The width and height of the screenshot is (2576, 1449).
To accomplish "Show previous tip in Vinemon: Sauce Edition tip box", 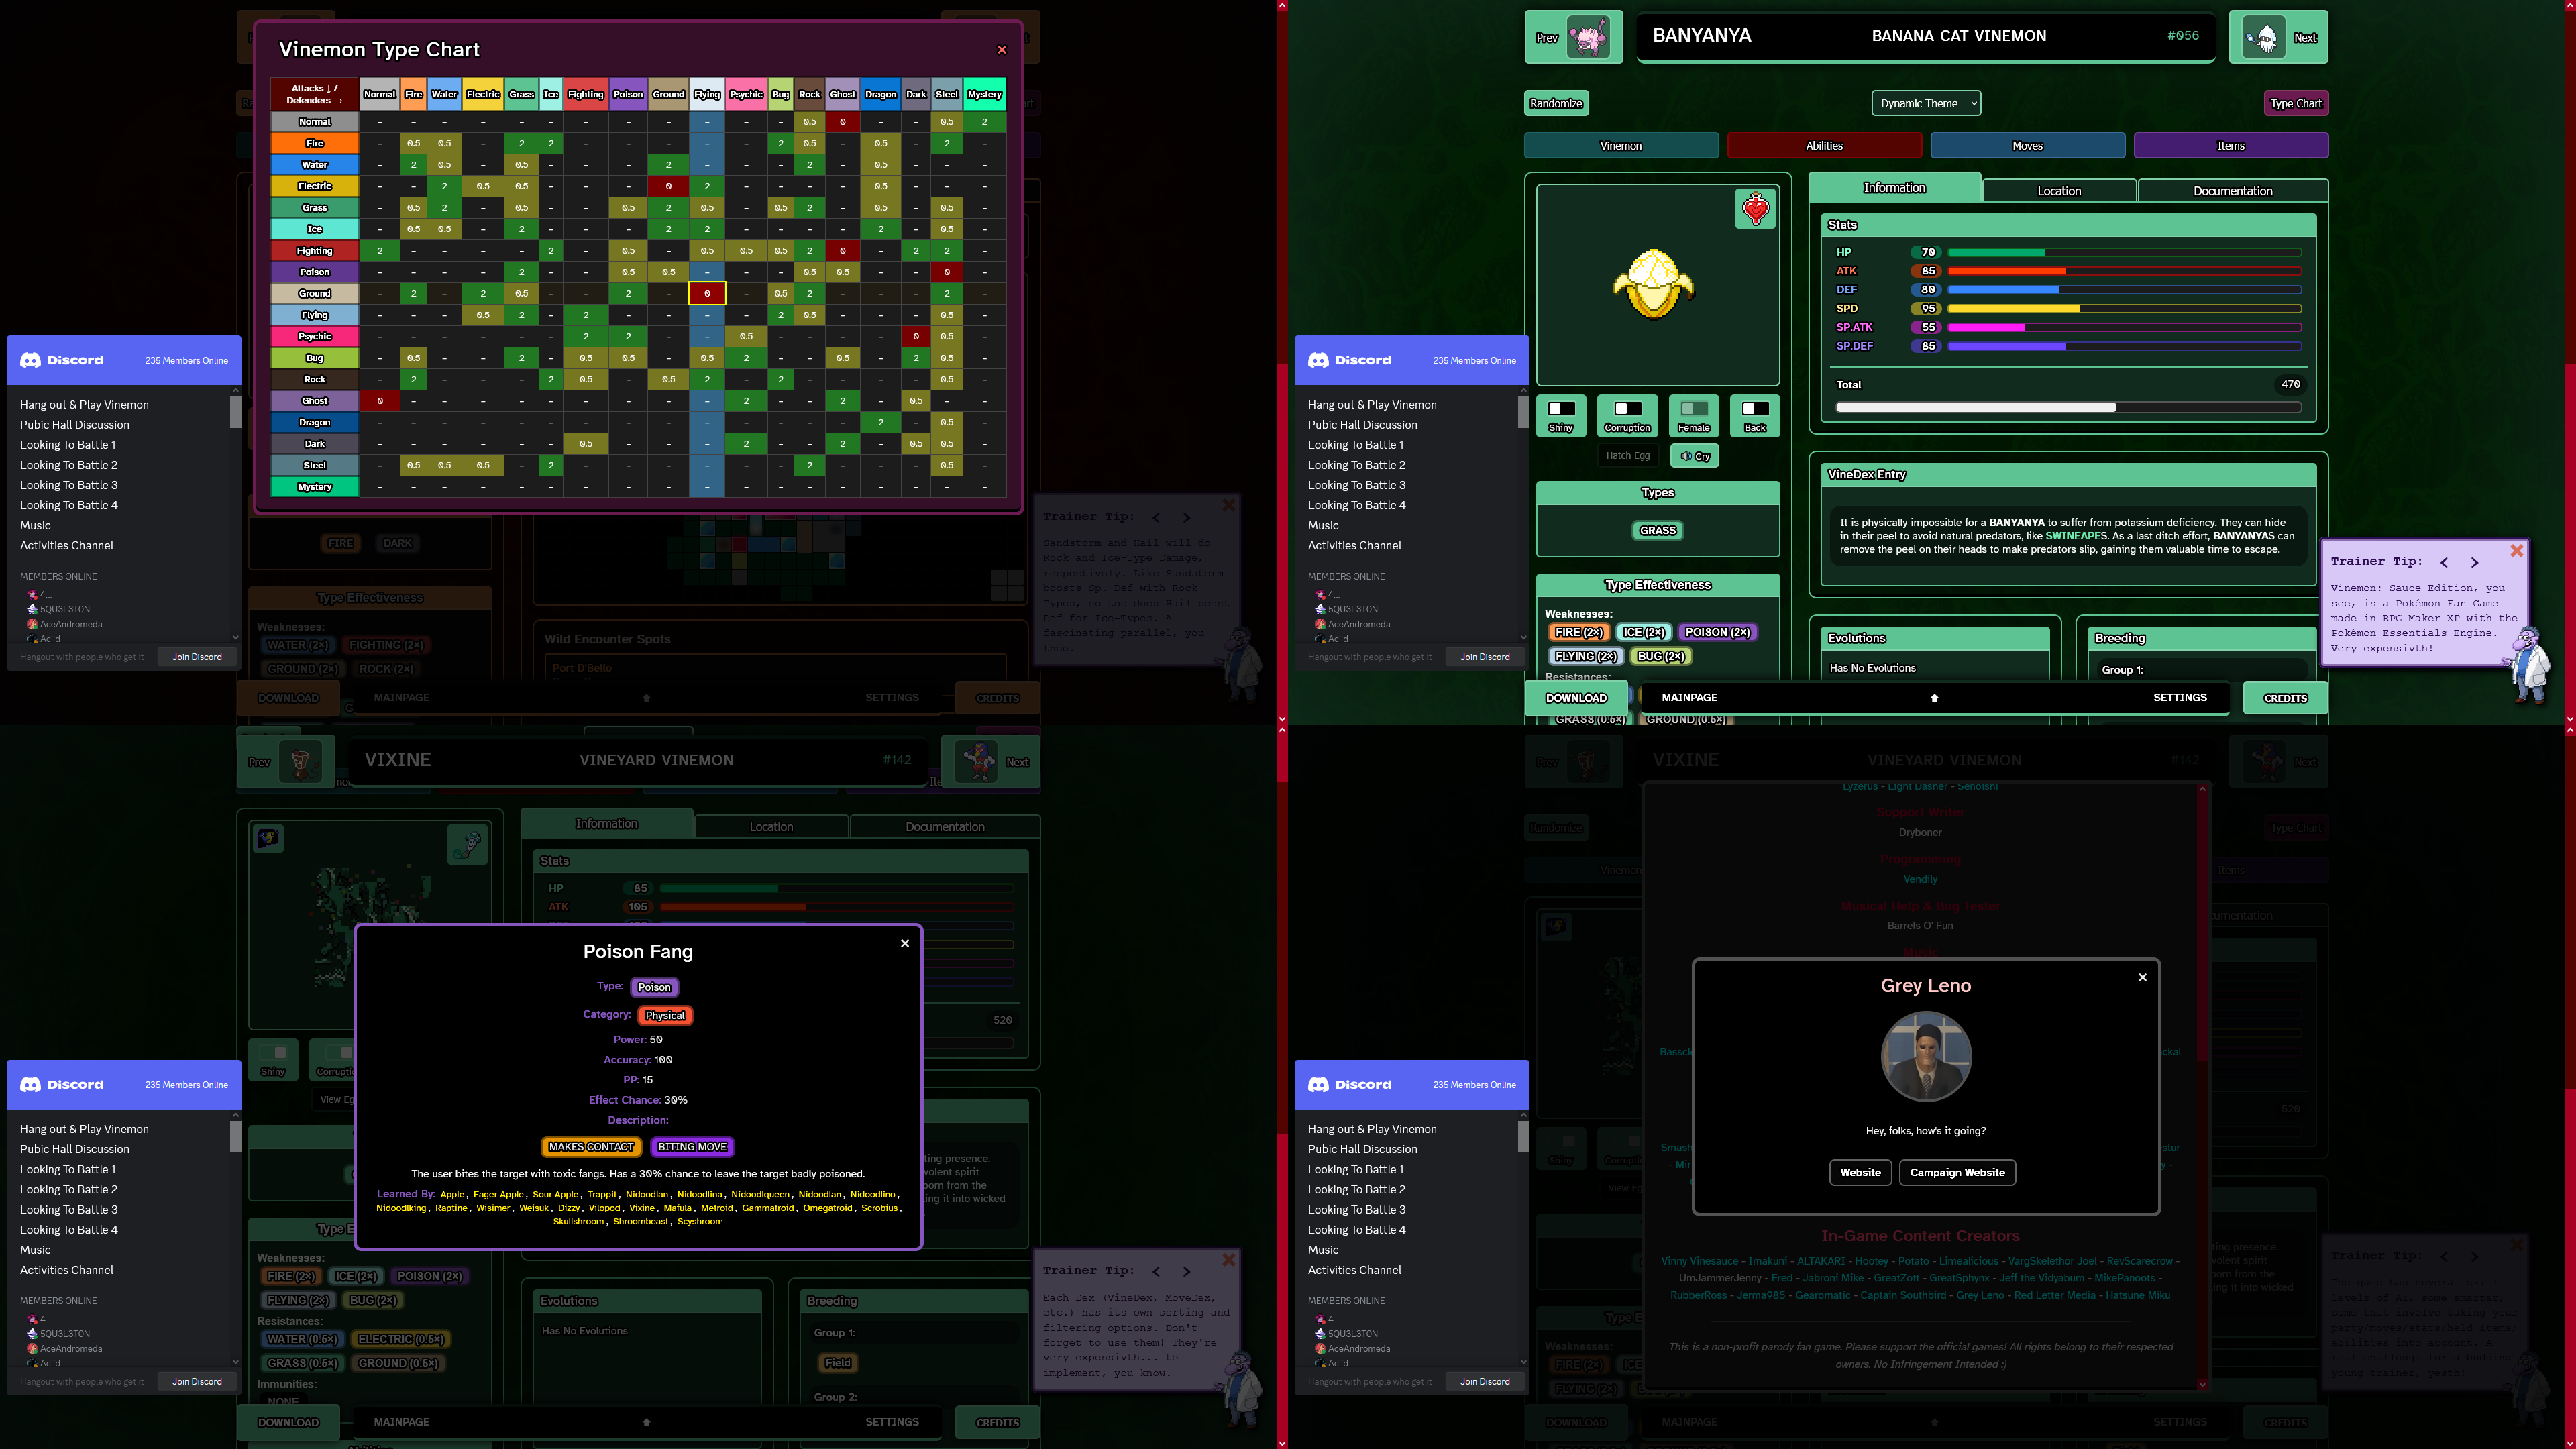I will click(x=2444, y=562).
